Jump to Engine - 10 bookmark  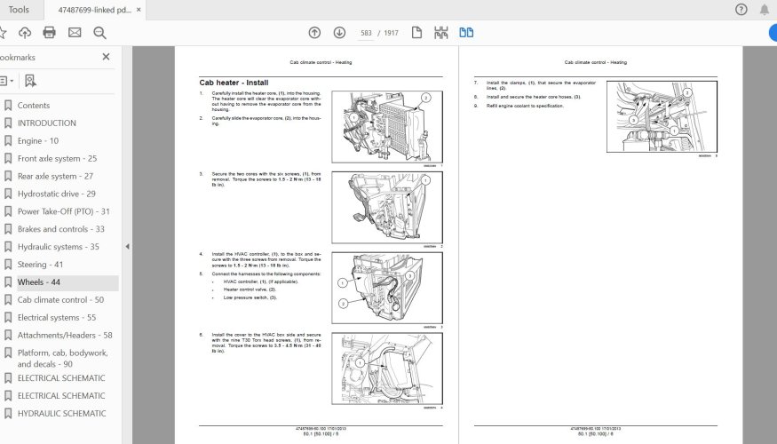(x=37, y=140)
